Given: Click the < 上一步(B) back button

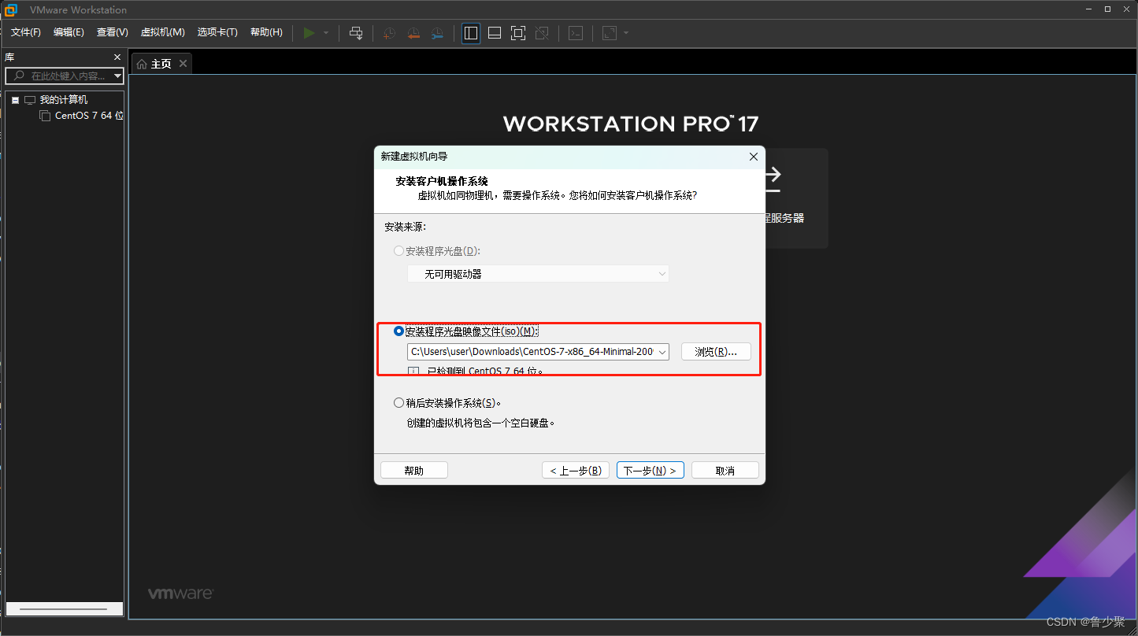Looking at the screenshot, I should click(575, 471).
